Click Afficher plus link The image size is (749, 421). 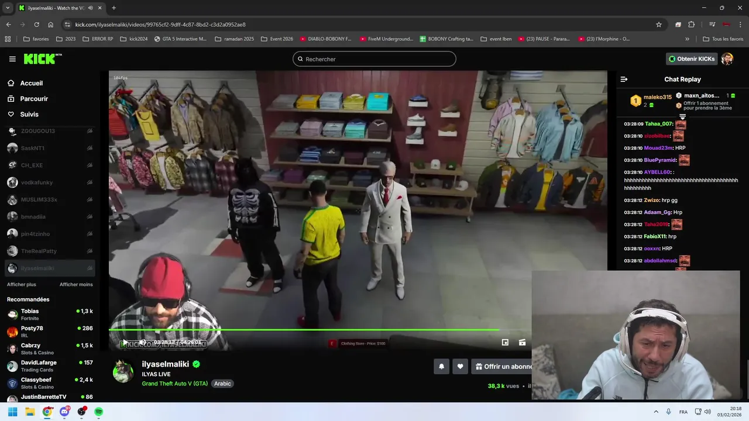[x=22, y=284]
